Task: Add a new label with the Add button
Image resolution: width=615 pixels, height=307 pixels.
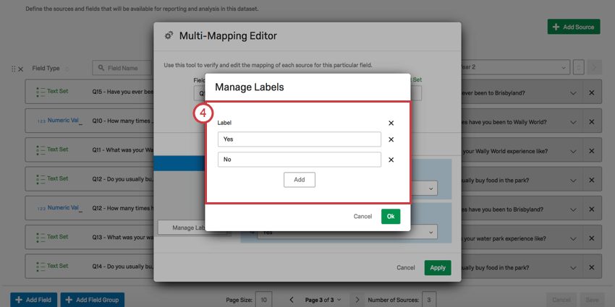Action: tap(300, 180)
